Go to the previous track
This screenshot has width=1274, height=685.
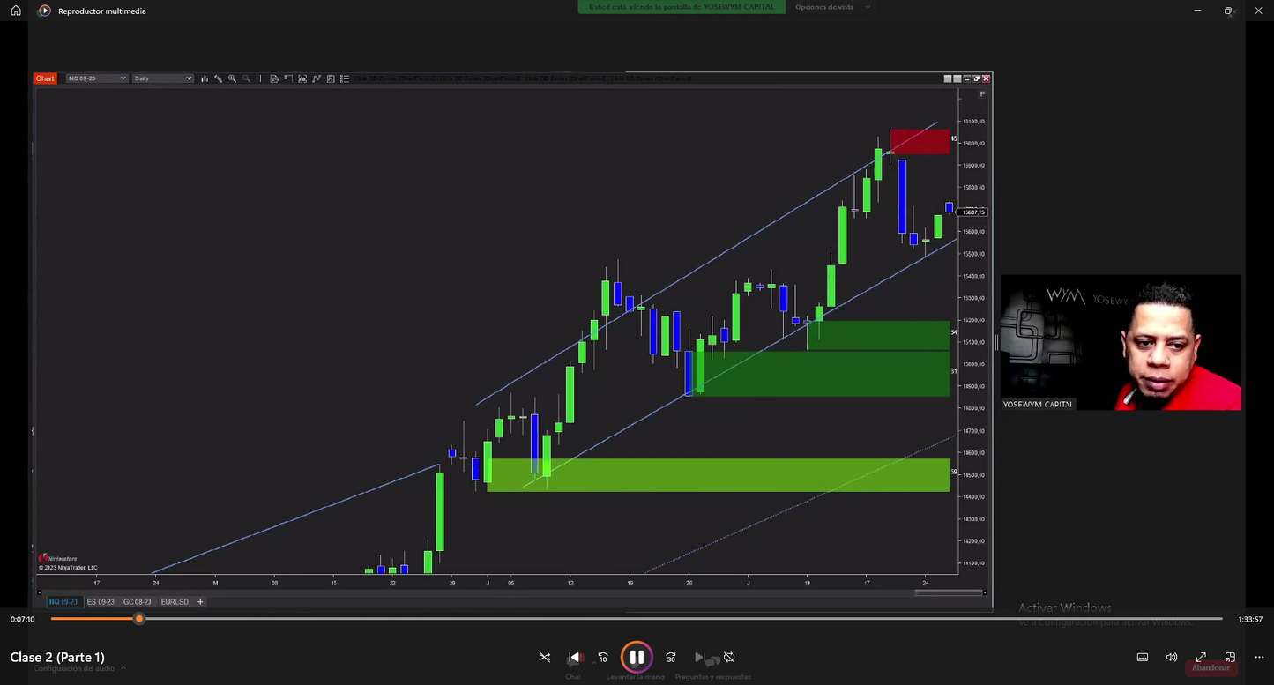(x=574, y=658)
